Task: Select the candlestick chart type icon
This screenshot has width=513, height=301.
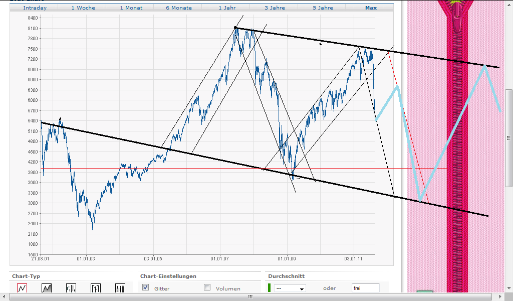Action: (120, 288)
